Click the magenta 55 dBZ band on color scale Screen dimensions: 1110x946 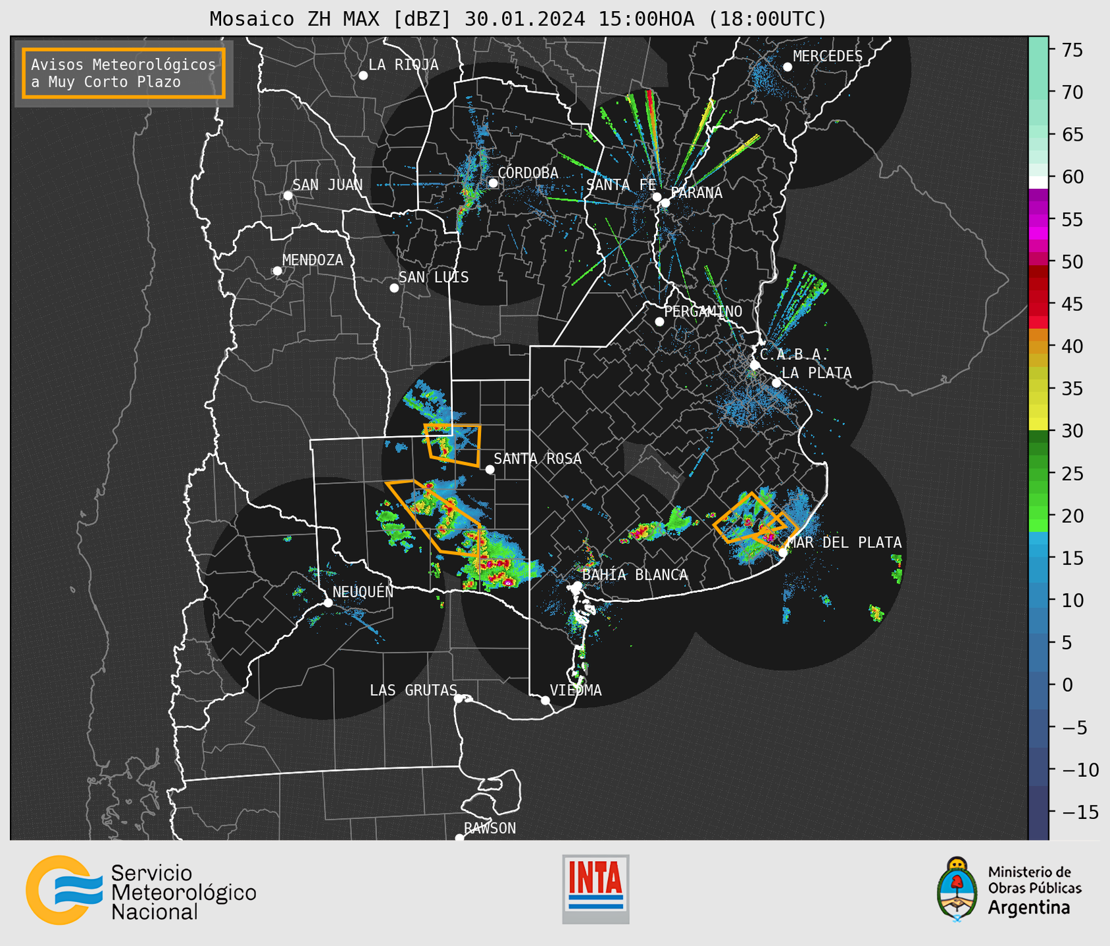(1038, 220)
